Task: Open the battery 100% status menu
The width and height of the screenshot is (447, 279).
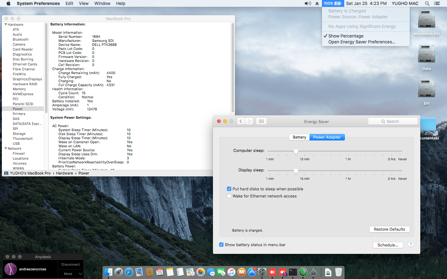Action: coord(332,3)
